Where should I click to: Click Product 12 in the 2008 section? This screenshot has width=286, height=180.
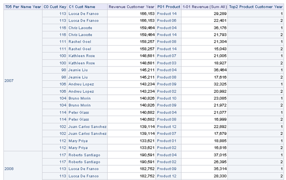pyautogui.click(x=167, y=176)
